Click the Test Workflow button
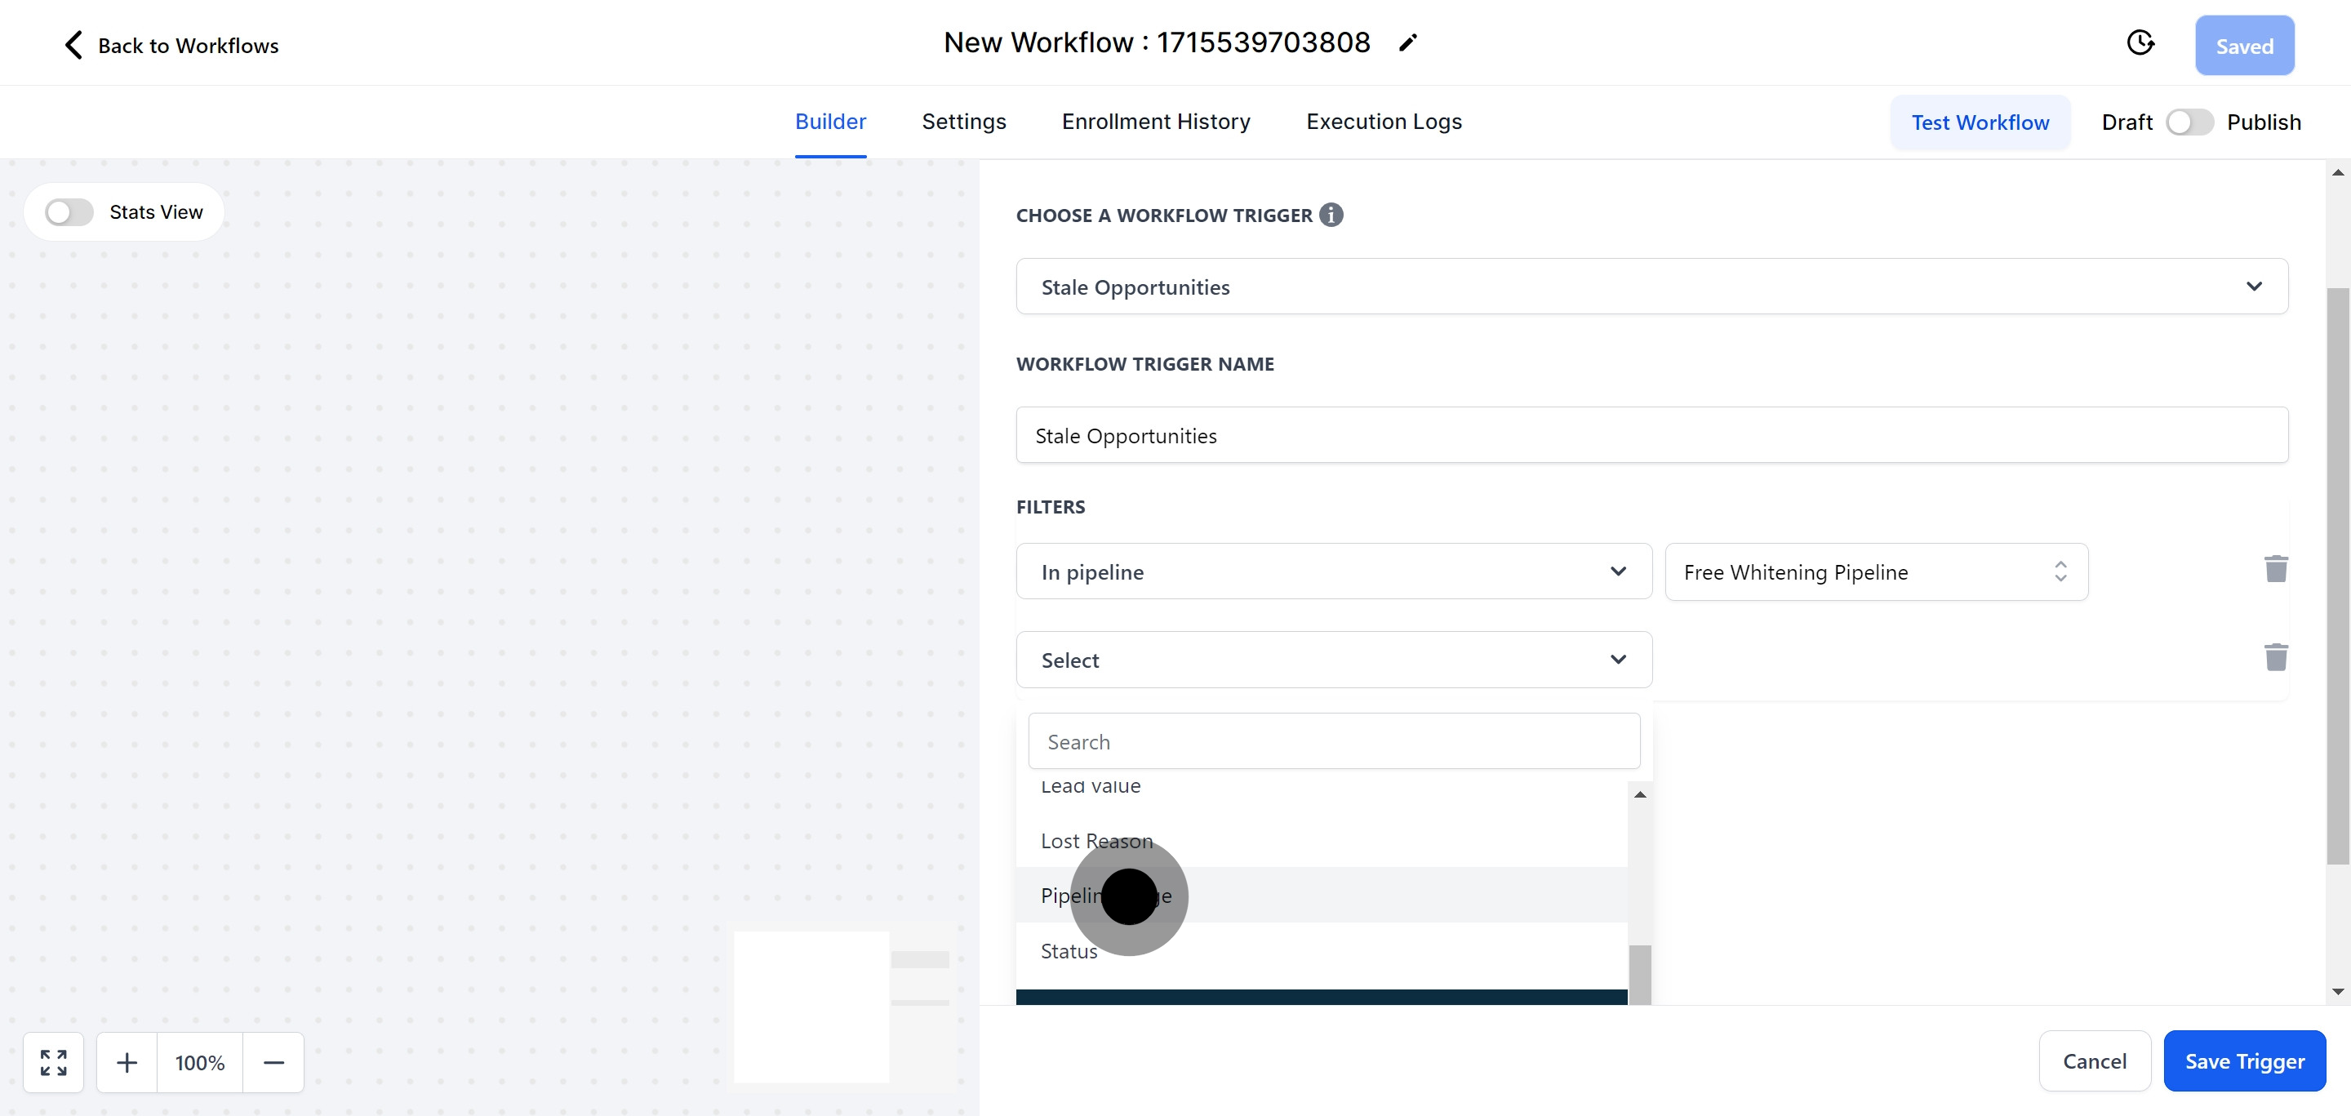The image size is (2351, 1116). point(1980,122)
